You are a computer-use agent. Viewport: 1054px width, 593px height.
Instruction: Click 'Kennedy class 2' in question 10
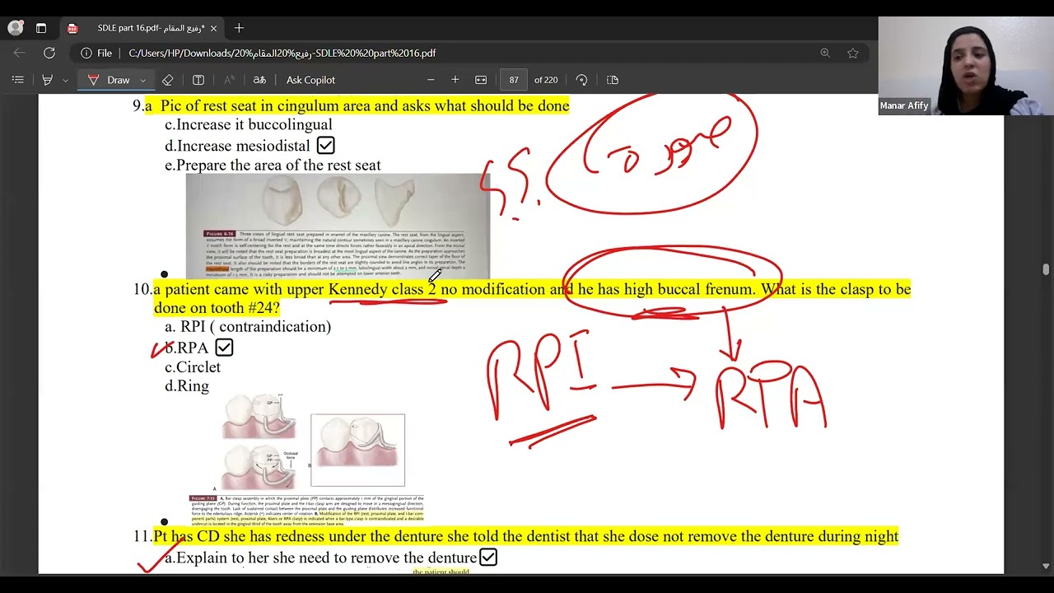click(382, 289)
